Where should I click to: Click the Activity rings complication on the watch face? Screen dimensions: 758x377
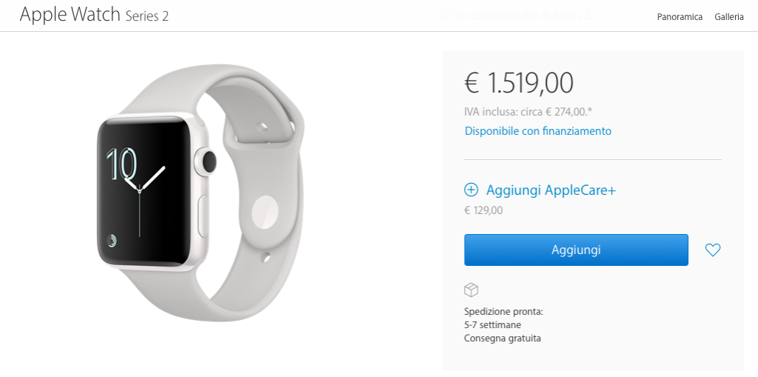click(113, 239)
